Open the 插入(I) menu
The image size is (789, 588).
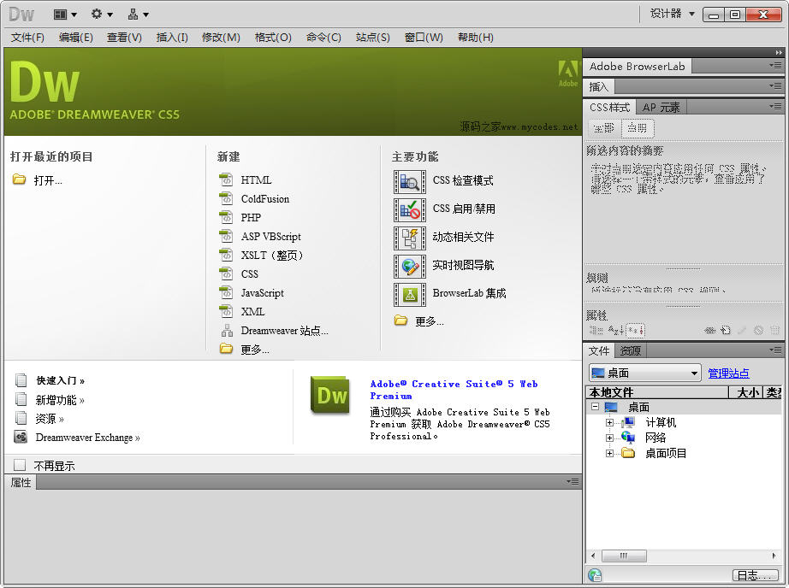click(172, 38)
